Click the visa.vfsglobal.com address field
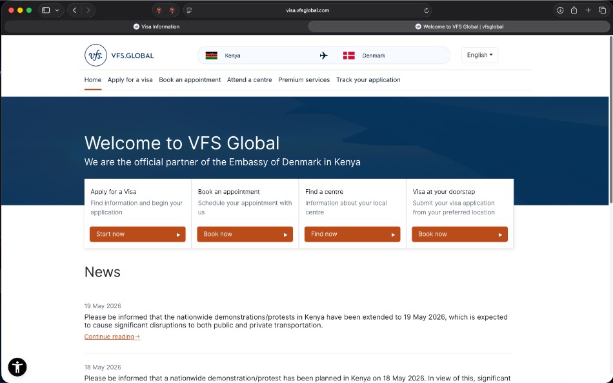Image resolution: width=613 pixels, height=383 pixels. (x=307, y=10)
